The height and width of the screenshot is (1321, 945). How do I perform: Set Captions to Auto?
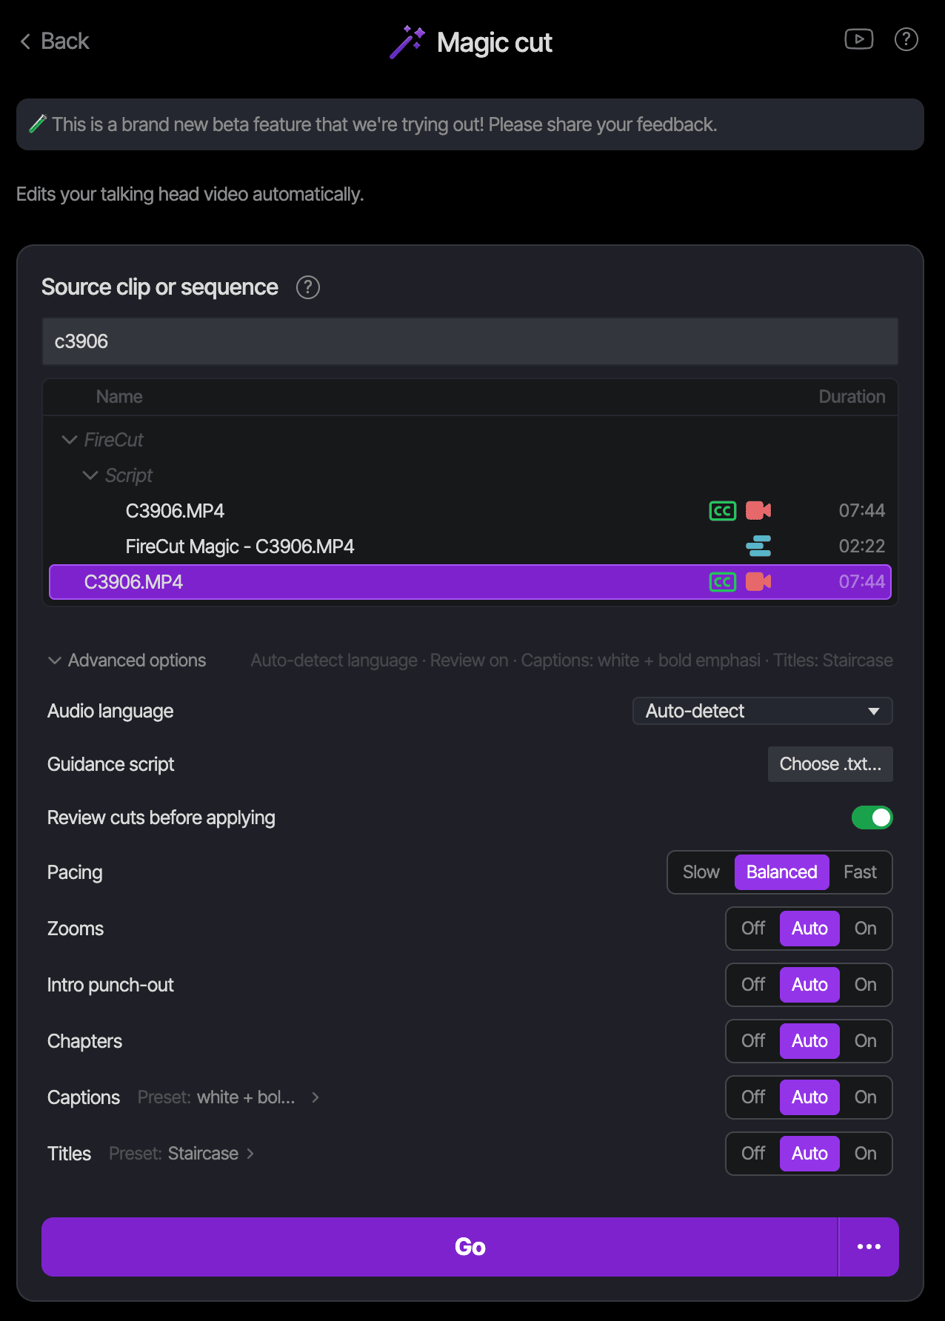[809, 1097]
